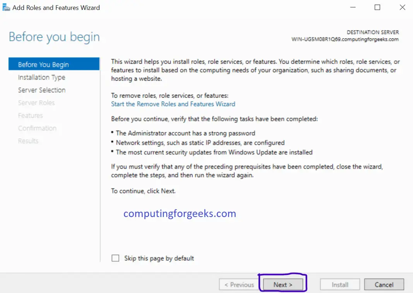
Task: Click the Install button
Action: pyautogui.click(x=340, y=284)
